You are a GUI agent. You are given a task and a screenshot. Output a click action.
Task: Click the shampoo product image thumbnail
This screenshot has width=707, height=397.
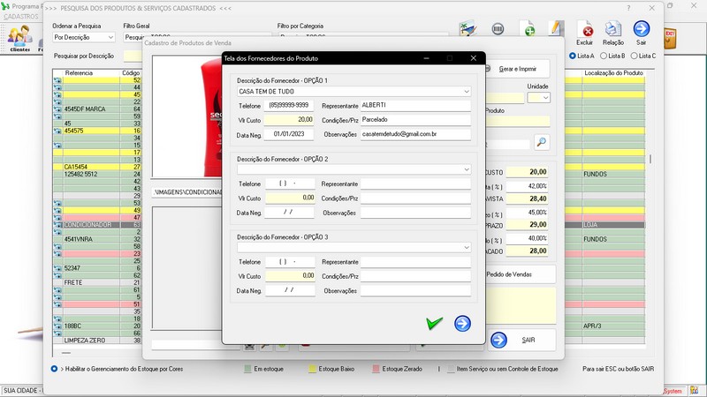[187, 116]
